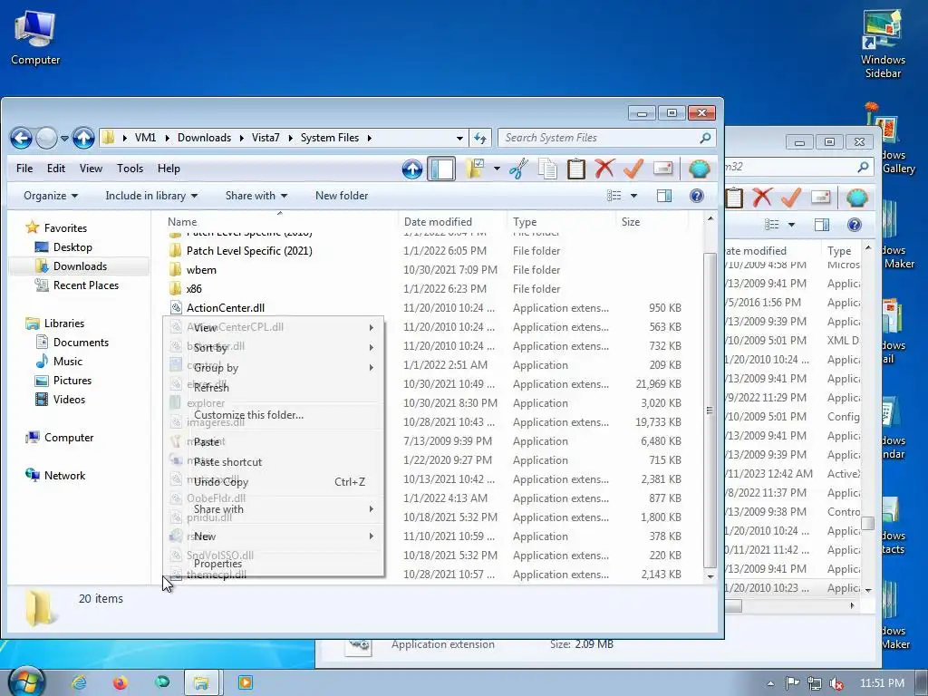The height and width of the screenshot is (696, 928).
Task: Click the Cut scissors icon
Action: (518, 169)
